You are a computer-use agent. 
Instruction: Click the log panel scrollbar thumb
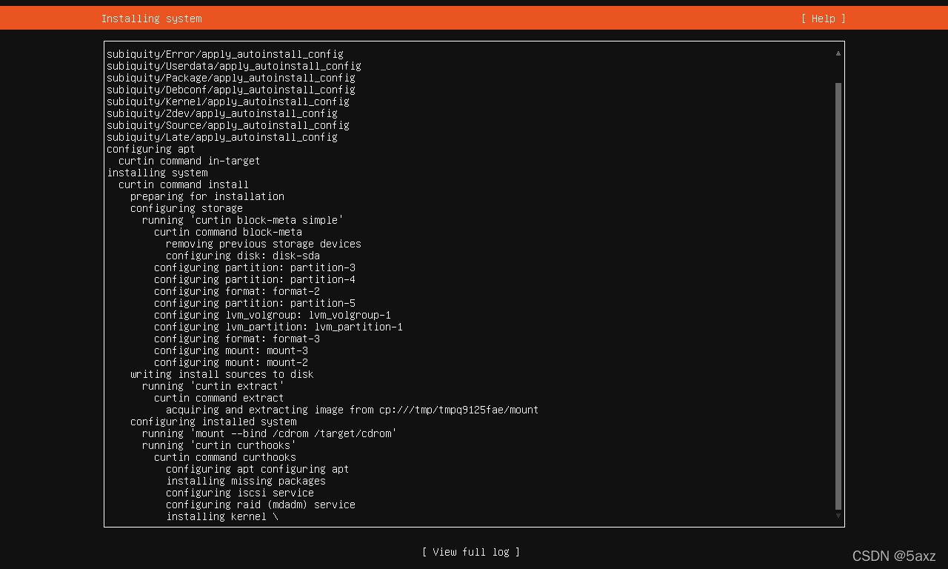click(838, 296)
